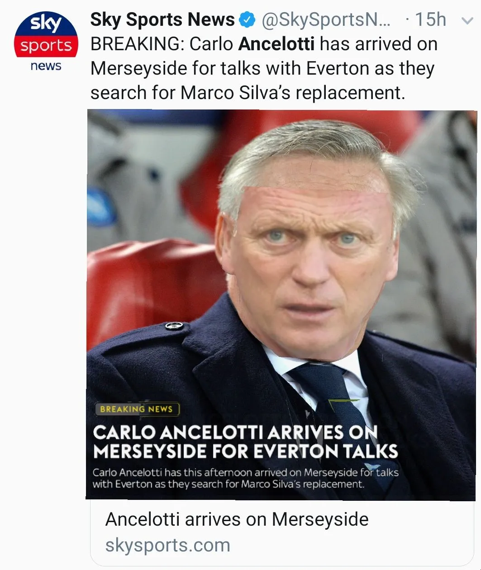
Task: Open the Sky Sports News account name
Action: pyautogui.click(x=162, y=20)
